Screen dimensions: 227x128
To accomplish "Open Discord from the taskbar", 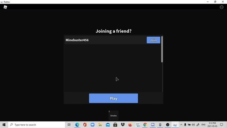I will pos(153,125).
